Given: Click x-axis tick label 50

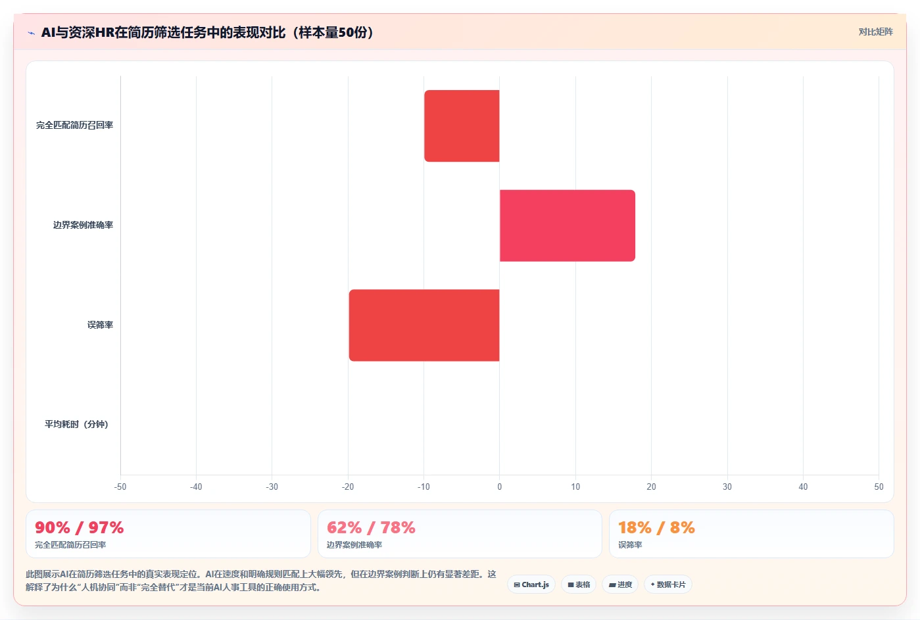Looking at the screenshot, I should 879,487.
